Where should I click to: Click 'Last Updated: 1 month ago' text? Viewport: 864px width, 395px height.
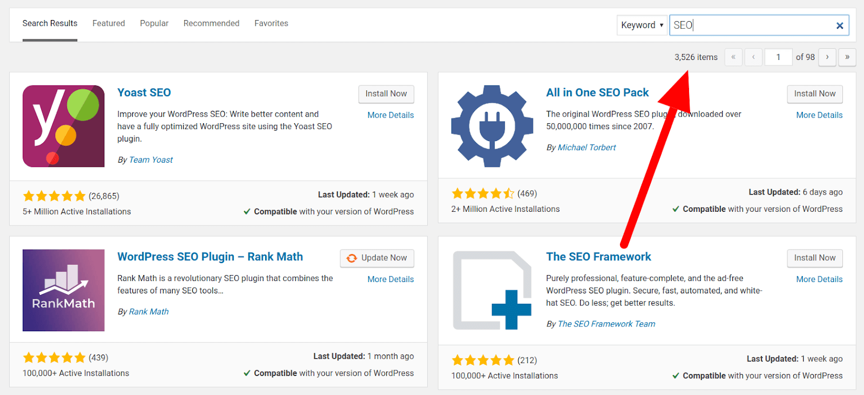click(363, 357)
